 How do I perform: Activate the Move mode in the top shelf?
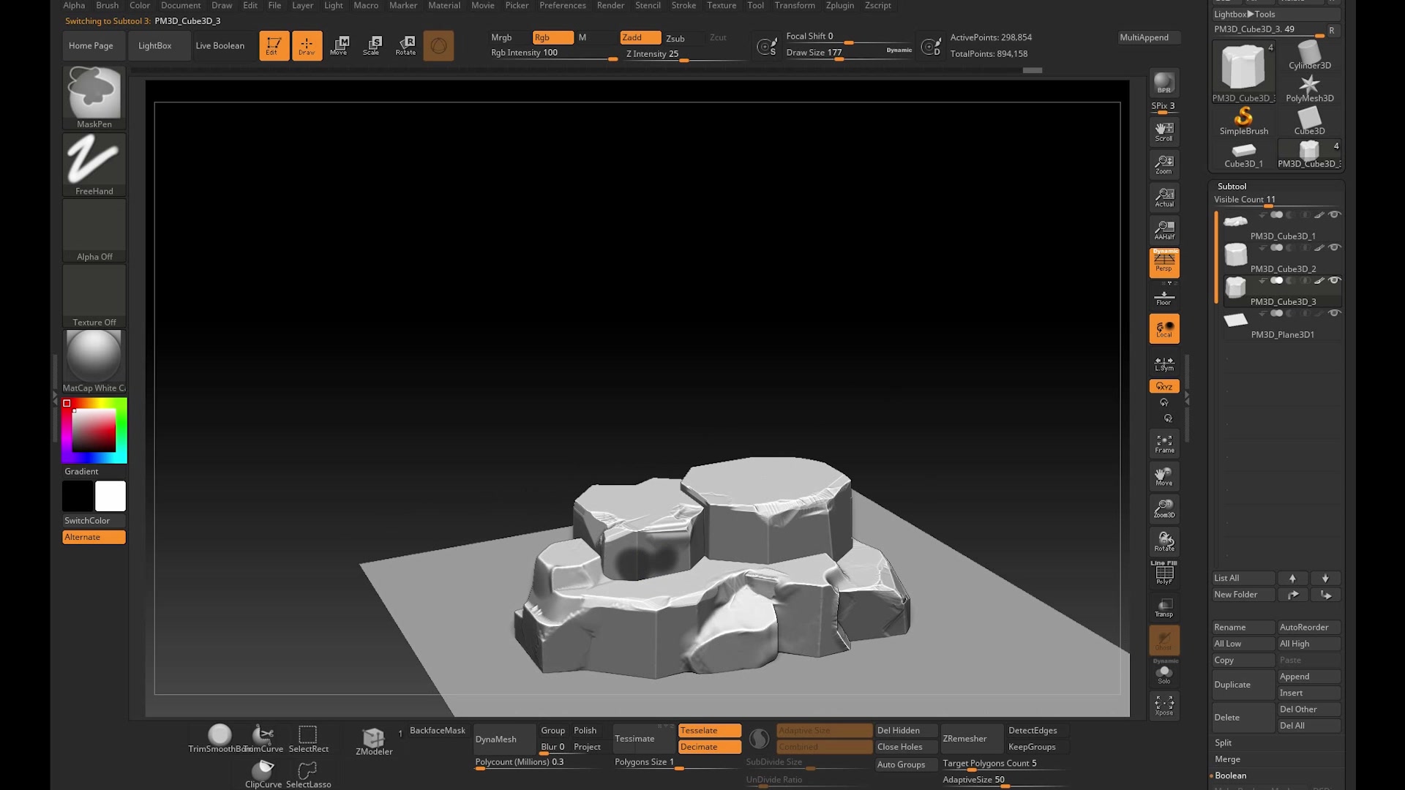click(340, 45)
